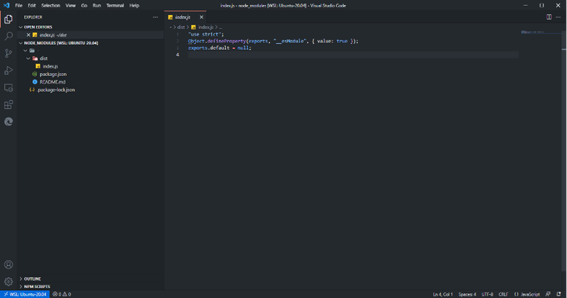Screen dimensions: 567x298
Task: Open the Terminal menu
Action: (x=115, y=5)
